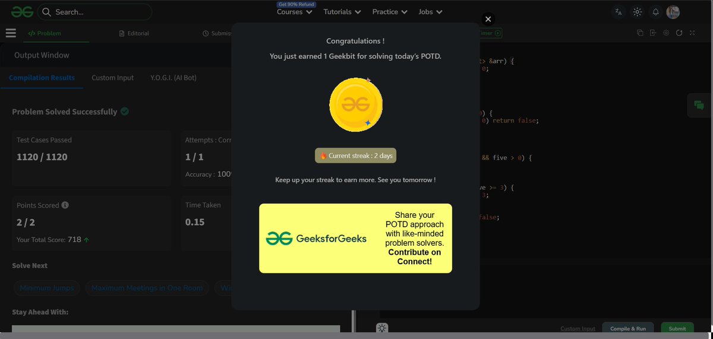Click the Current streak : 2 days badge
The width and height of the screenshot is (713, 339).
point(355,156)
